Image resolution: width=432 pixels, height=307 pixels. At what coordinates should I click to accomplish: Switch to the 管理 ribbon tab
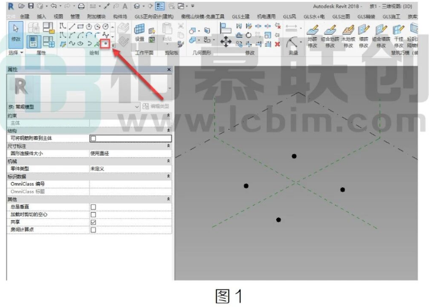point(75,16)
